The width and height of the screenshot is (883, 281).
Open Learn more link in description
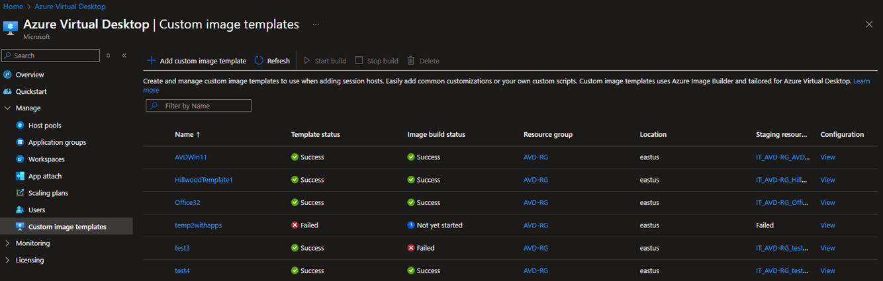click(861, 81)
